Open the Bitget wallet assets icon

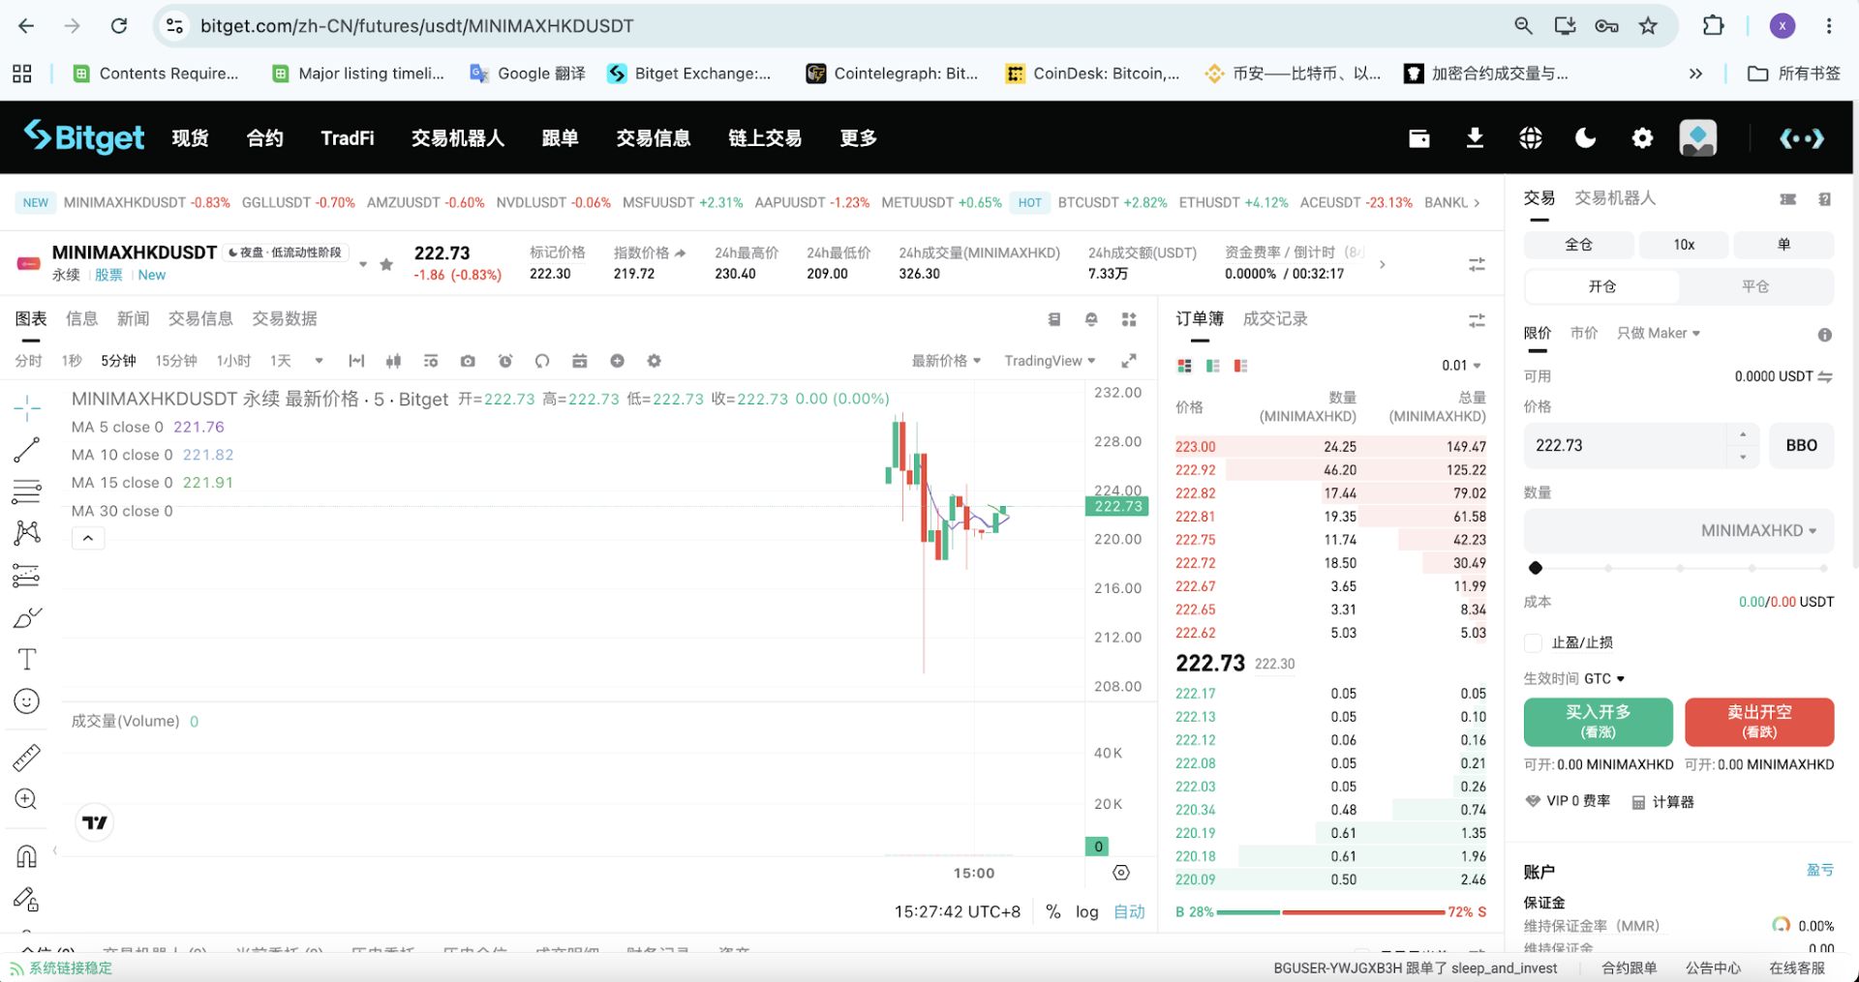1419,138
